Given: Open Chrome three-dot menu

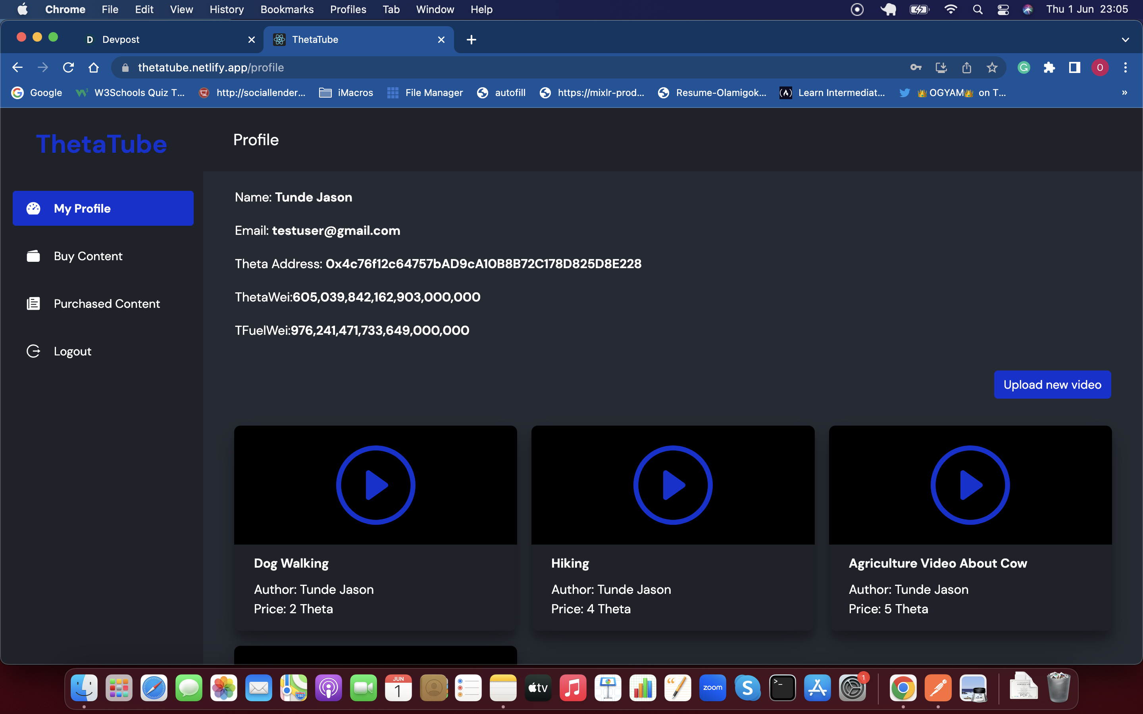Looking at the screenshot, I should (1125, 67).
